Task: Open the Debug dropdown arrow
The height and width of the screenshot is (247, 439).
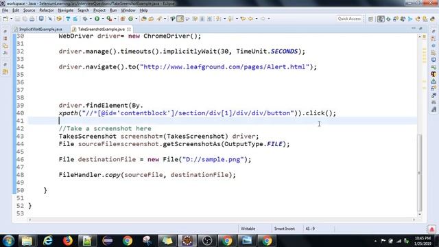Action: pos(91,19)
